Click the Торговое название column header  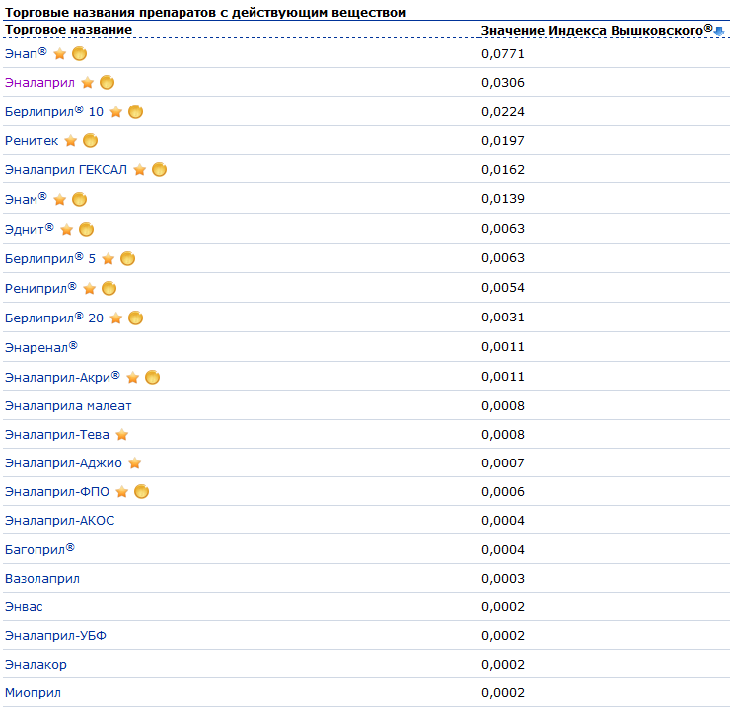(x=68, y=30)
